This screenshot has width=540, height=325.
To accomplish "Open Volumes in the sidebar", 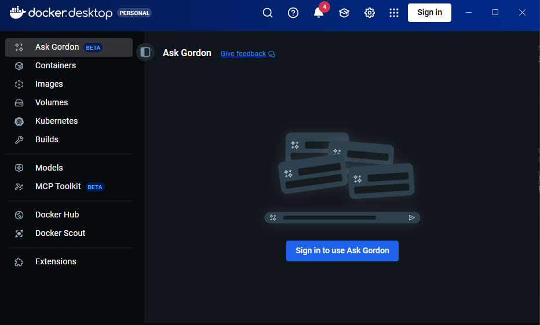I will click(x=52, y=102).
